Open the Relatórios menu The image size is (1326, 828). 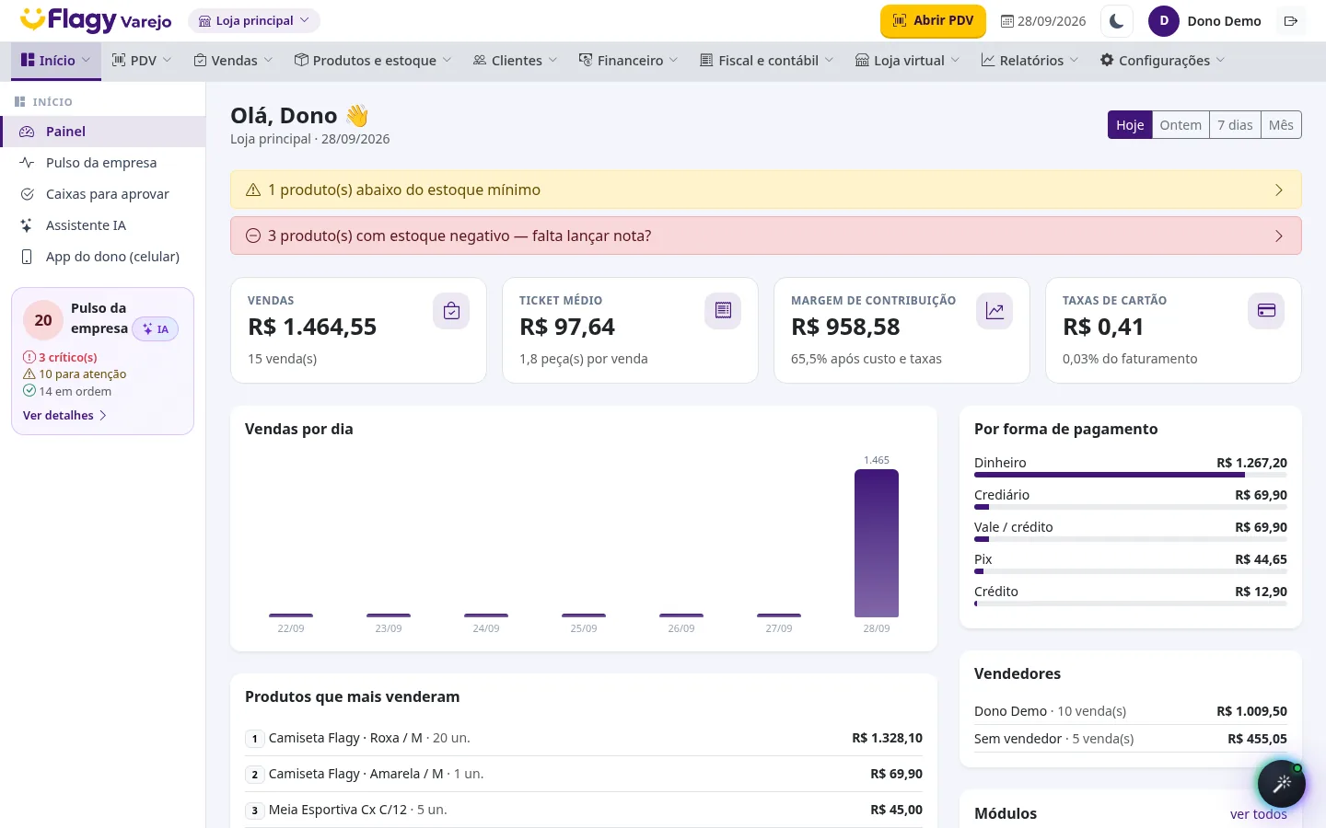(x=1029, y=61)
